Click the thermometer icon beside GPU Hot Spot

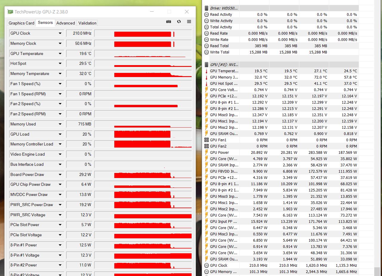tap(207, 83)
